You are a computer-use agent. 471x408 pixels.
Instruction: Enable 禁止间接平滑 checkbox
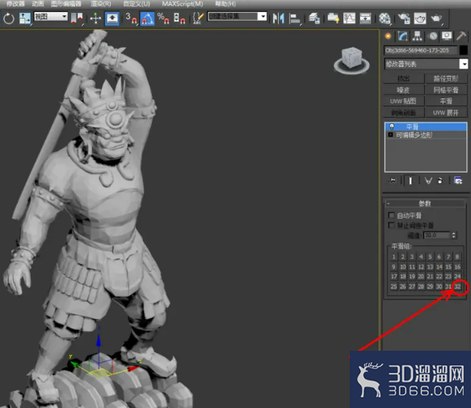click(391, 225)
